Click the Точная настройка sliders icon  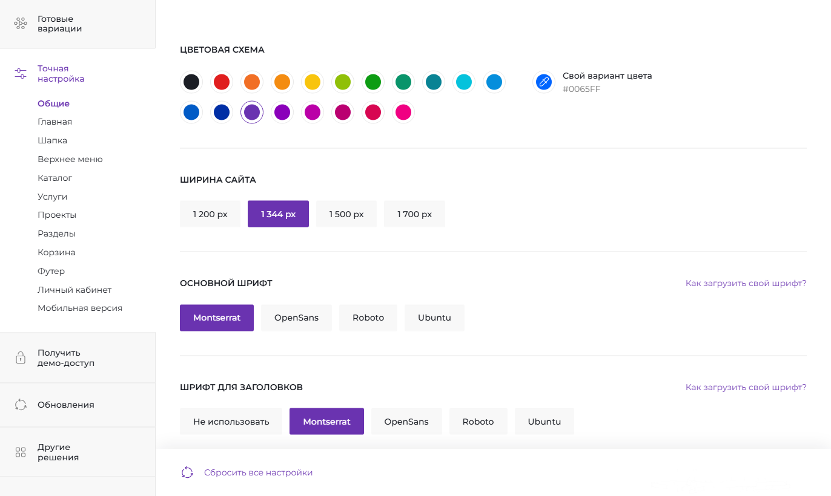[x=21, y=73]
